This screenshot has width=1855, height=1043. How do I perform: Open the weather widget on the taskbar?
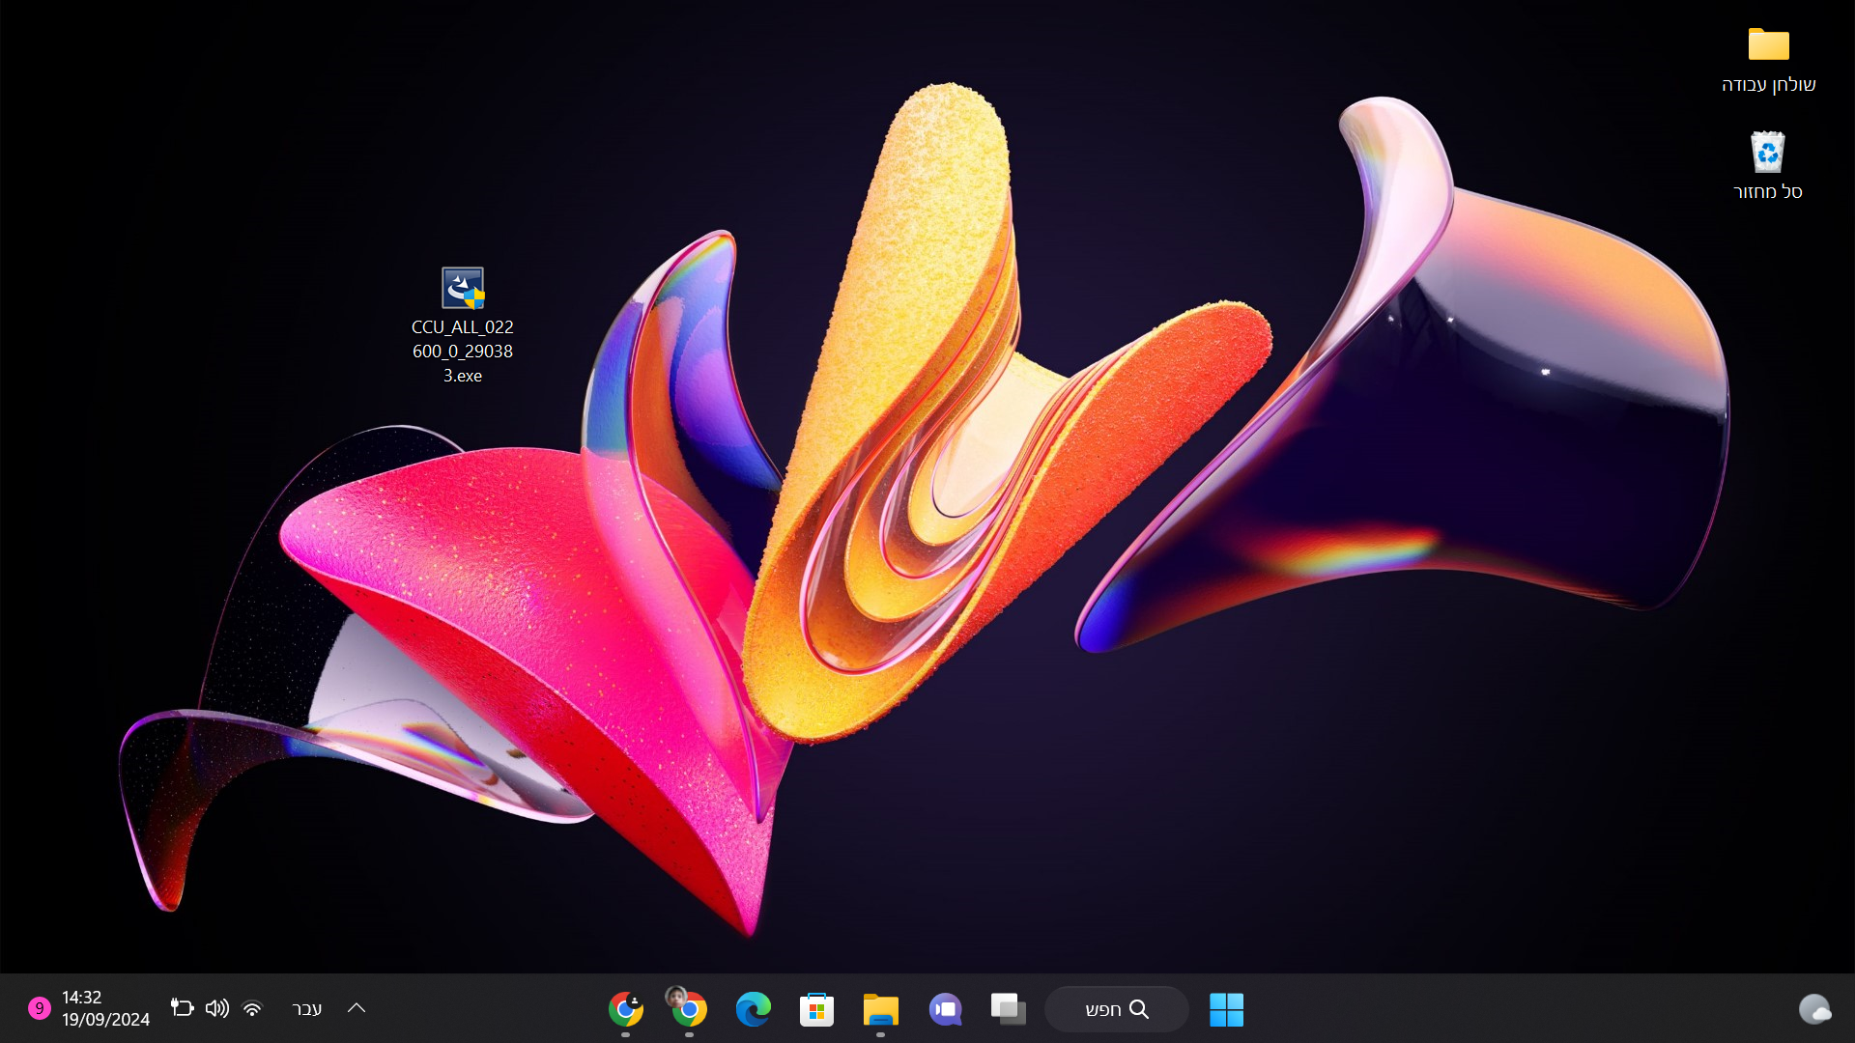coord(1814,1009)
